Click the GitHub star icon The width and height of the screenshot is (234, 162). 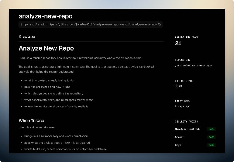click(176, 86)
